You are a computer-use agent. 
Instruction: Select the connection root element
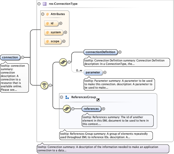click(10, 57)
